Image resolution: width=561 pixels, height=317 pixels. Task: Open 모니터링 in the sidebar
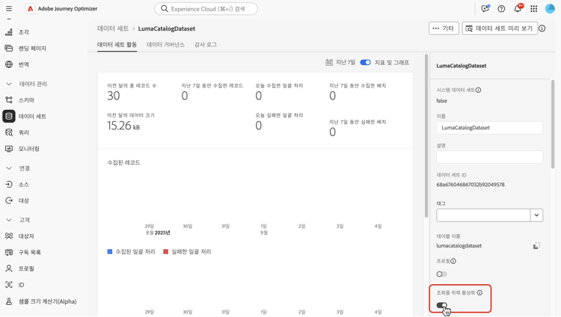click(x=29, y=149)
